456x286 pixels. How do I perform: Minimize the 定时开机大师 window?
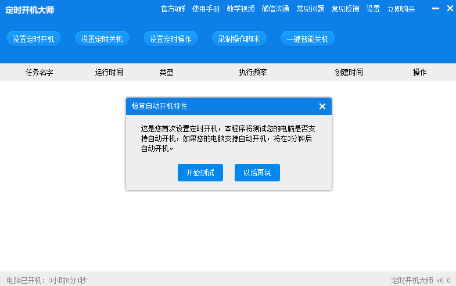pyautogui.click(x=436, y=9)
